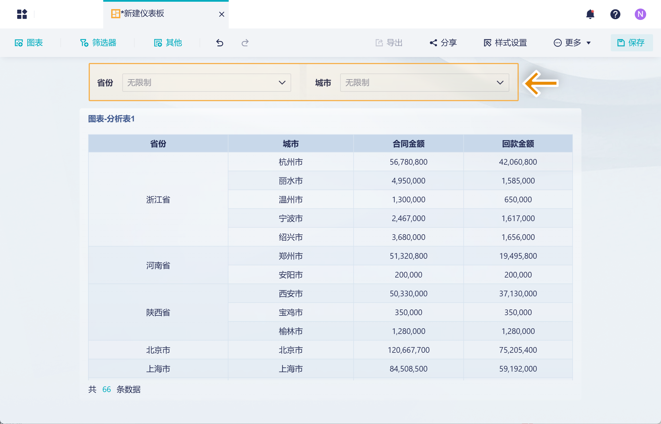Redo the last action
The image size is (661, 424).
(x=245, y=43)
